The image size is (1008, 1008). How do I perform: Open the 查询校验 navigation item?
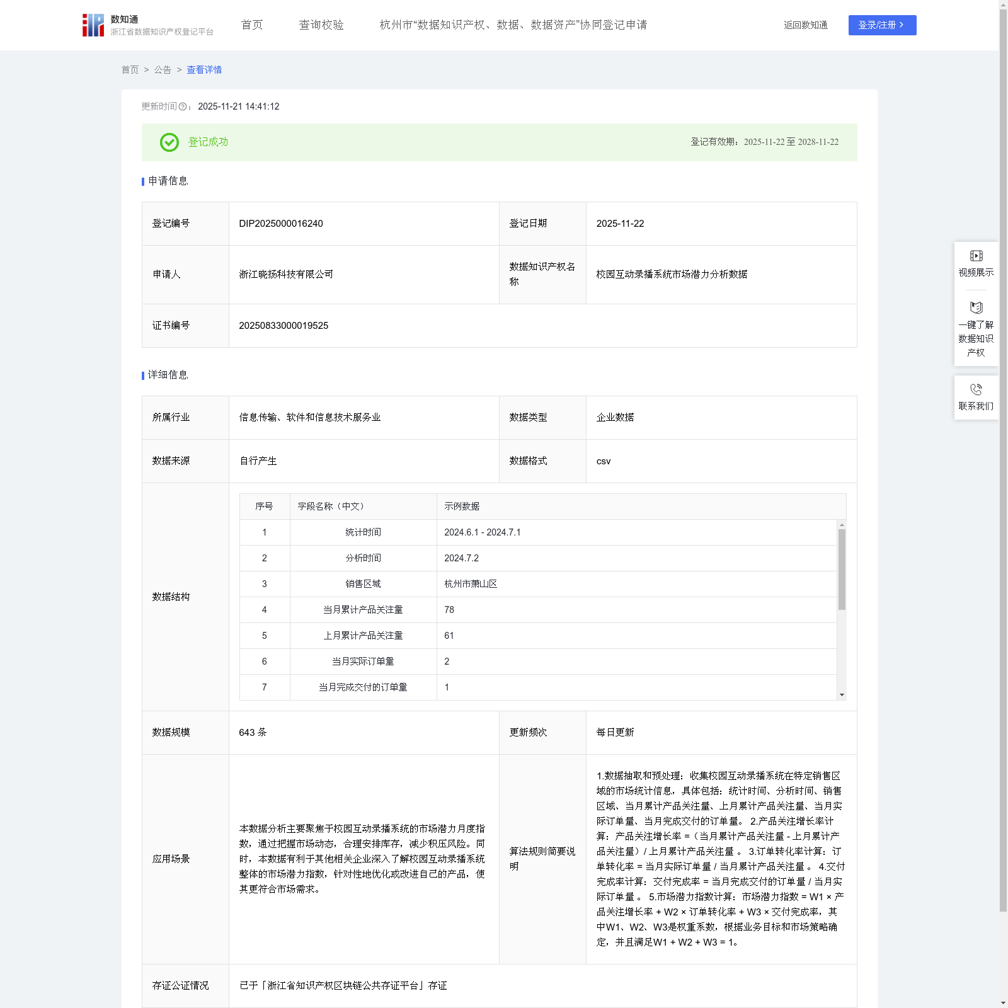pyautogui.click(x=321, y=25)
